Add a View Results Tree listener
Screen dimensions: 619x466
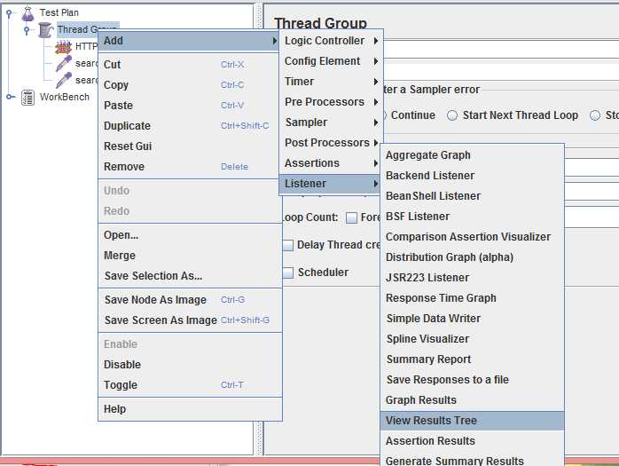pyautogui.click(x=472, y=421)
